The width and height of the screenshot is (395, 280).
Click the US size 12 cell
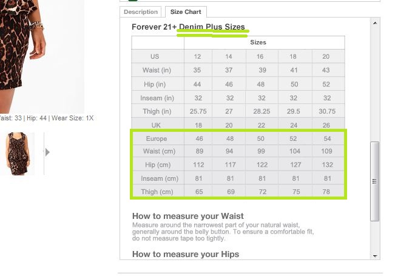pyautogui.click(x=197, y=56)
